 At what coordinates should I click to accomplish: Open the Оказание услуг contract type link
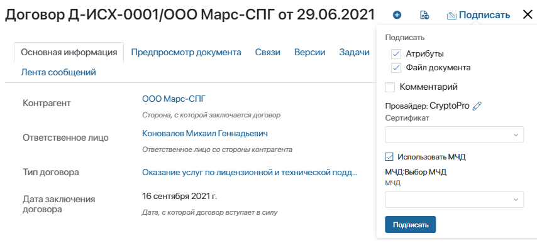pos(250,172)
